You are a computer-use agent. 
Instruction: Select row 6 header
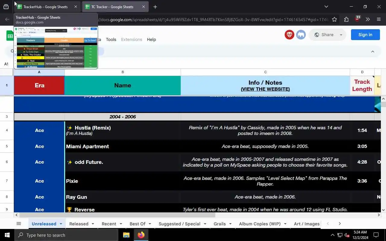click(7, 162)
